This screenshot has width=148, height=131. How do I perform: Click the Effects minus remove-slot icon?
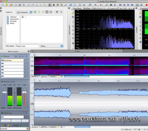23,56
